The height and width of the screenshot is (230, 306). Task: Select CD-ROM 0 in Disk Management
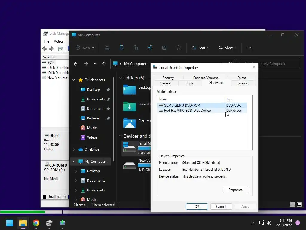click(55, 175)
